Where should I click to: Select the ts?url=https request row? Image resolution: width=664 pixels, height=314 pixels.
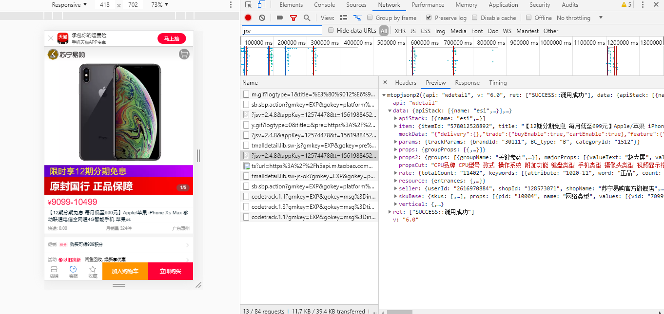[x=310, y=166]
